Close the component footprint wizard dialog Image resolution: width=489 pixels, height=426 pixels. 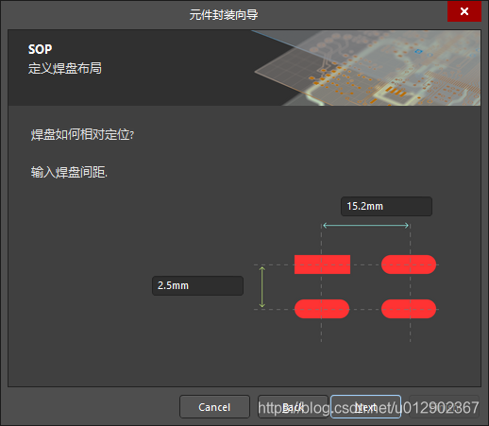click(x=464, y=11)
